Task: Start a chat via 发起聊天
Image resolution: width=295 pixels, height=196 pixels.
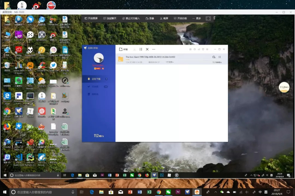Action: 110,19
